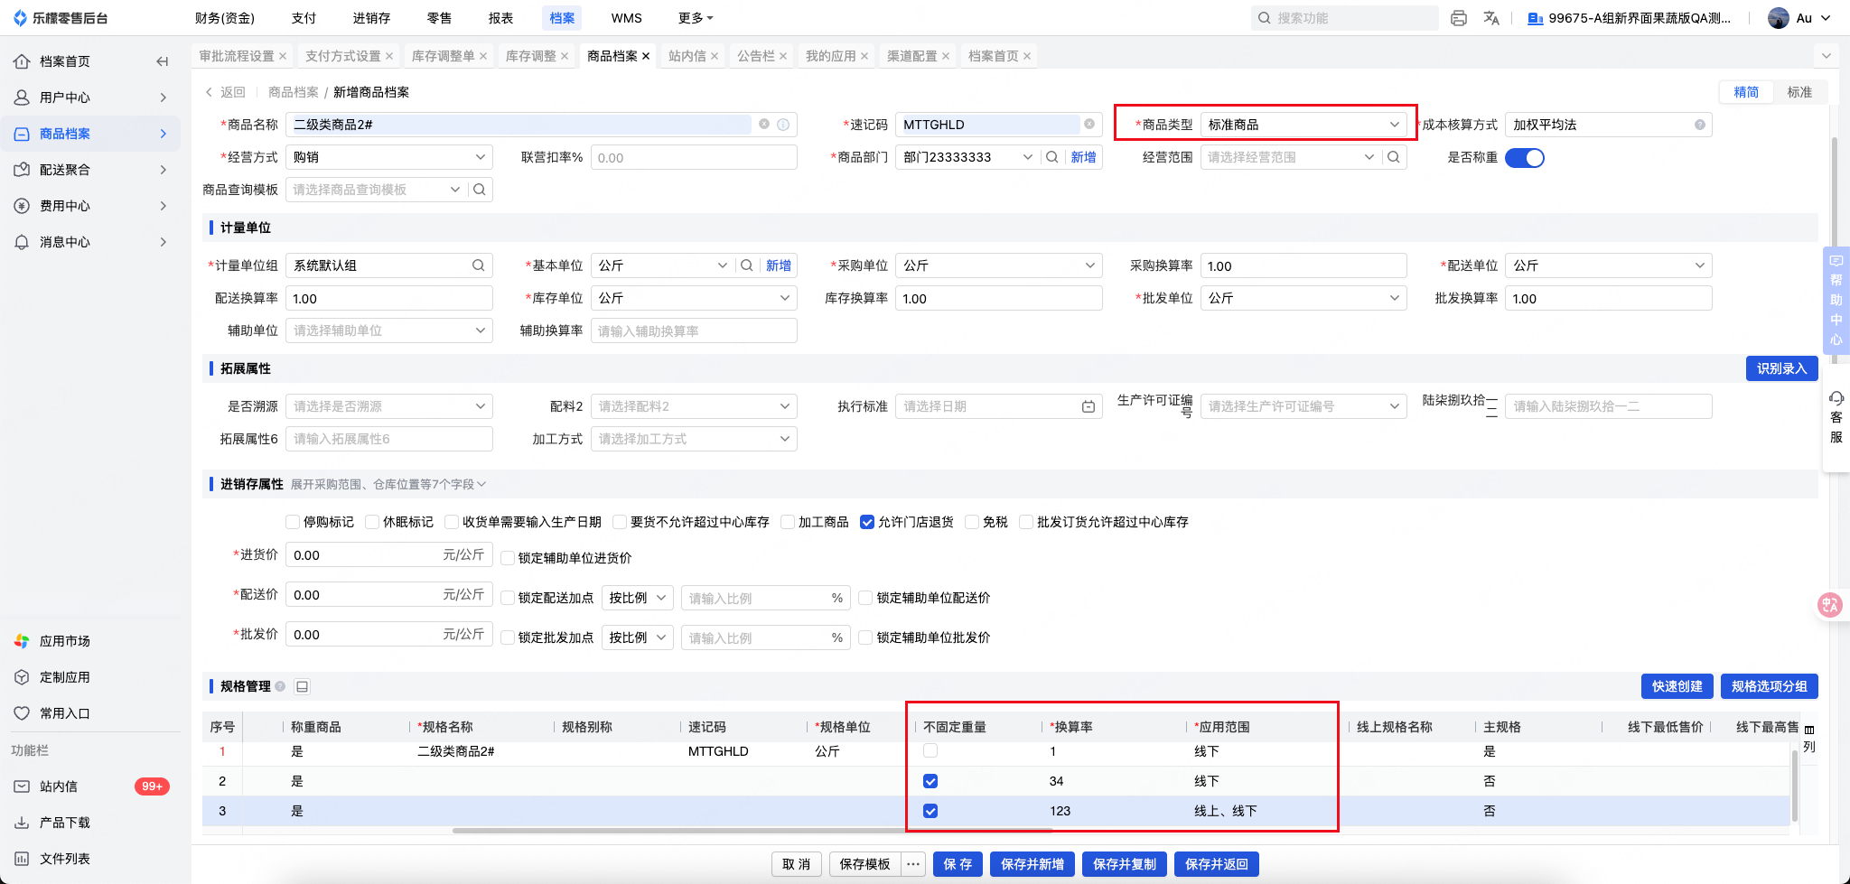Click the translate language icon
Screen dimensions: 1850x884
pyautogui.click(x=1491, y=18)
